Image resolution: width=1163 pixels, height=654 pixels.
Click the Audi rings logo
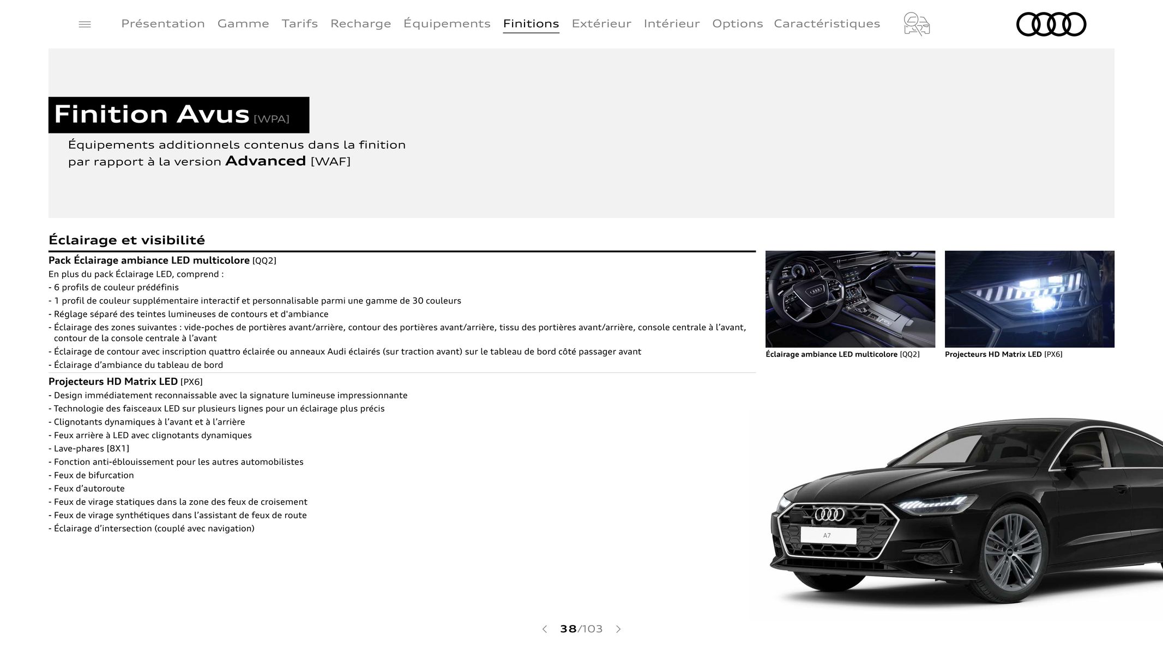1051,24
